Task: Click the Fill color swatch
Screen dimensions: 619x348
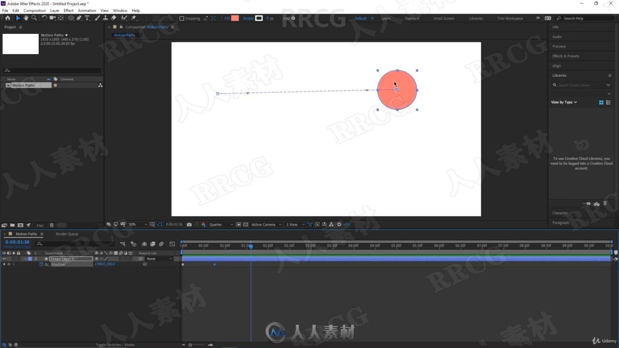Action: point(235,18)
